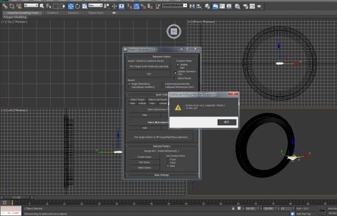Screen dimensions: 337x216
Task: Toggle Percent Snap icon
Action: [x=143, y=6]
